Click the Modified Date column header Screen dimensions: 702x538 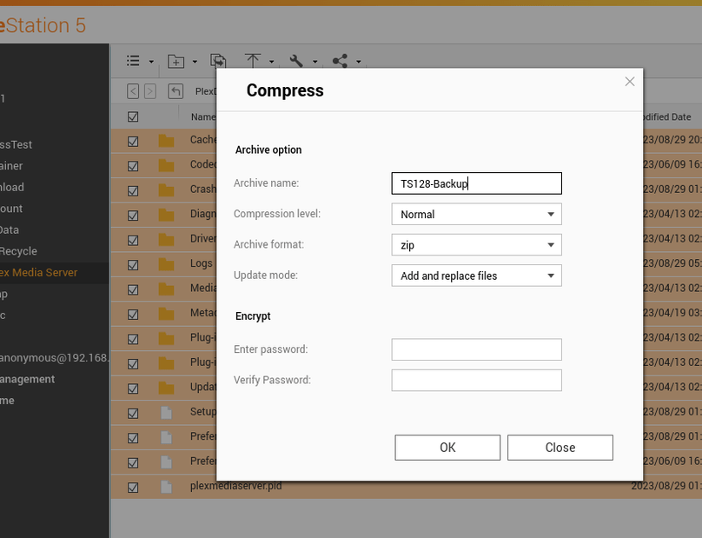click(x=666, y=117)
